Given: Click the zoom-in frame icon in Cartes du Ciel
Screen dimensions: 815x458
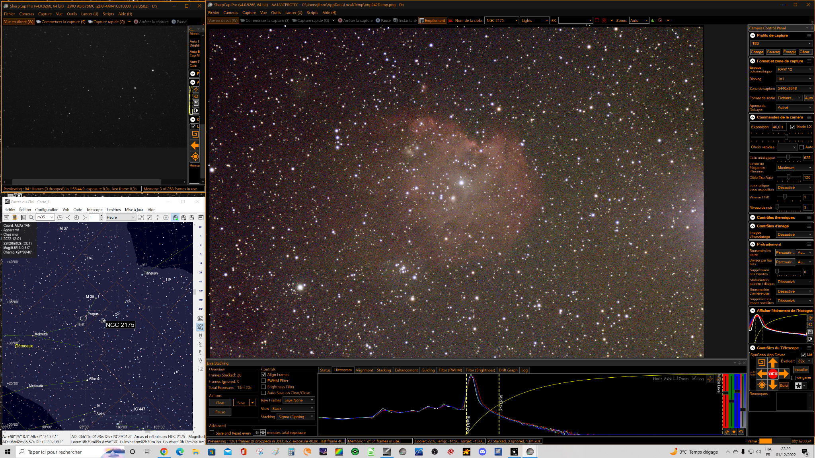Looking at the screenshot, I should (x=141, y=217).
